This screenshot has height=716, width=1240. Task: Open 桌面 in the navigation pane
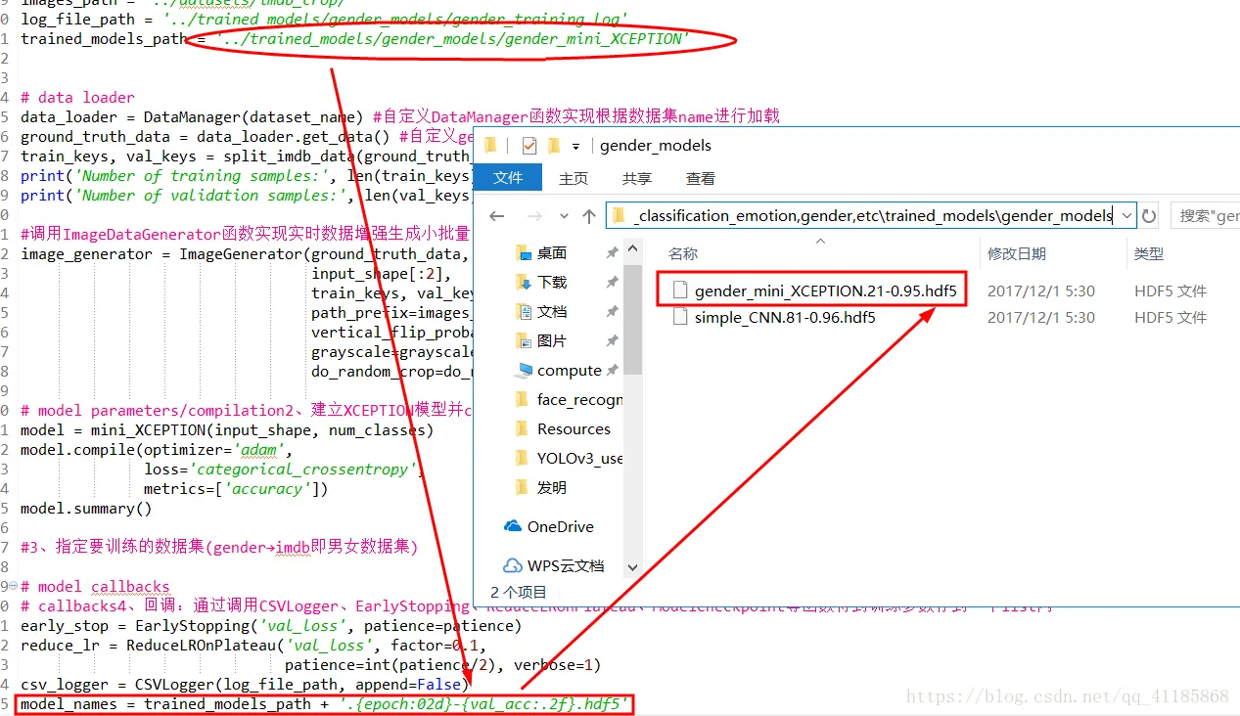552,252
